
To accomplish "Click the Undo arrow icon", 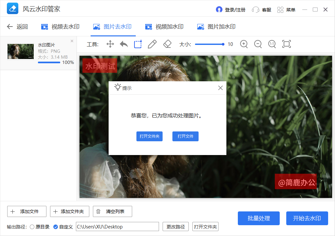I will coord(124,44).
